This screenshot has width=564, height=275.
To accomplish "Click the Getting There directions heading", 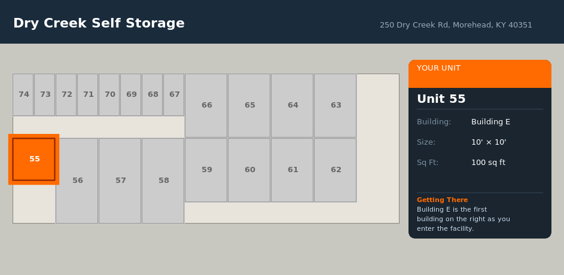I will tap(442, 200).
